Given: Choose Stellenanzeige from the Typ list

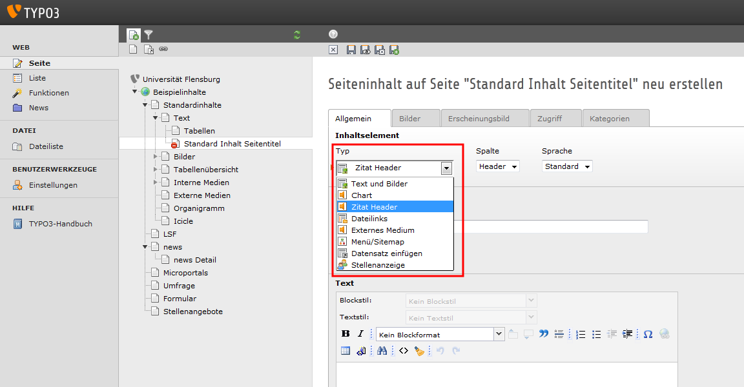Looking at the screenshot, I should [378, 265].
